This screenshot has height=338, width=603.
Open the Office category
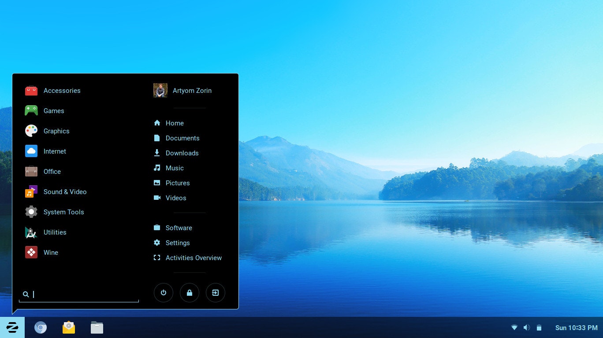tap(52, 171)
